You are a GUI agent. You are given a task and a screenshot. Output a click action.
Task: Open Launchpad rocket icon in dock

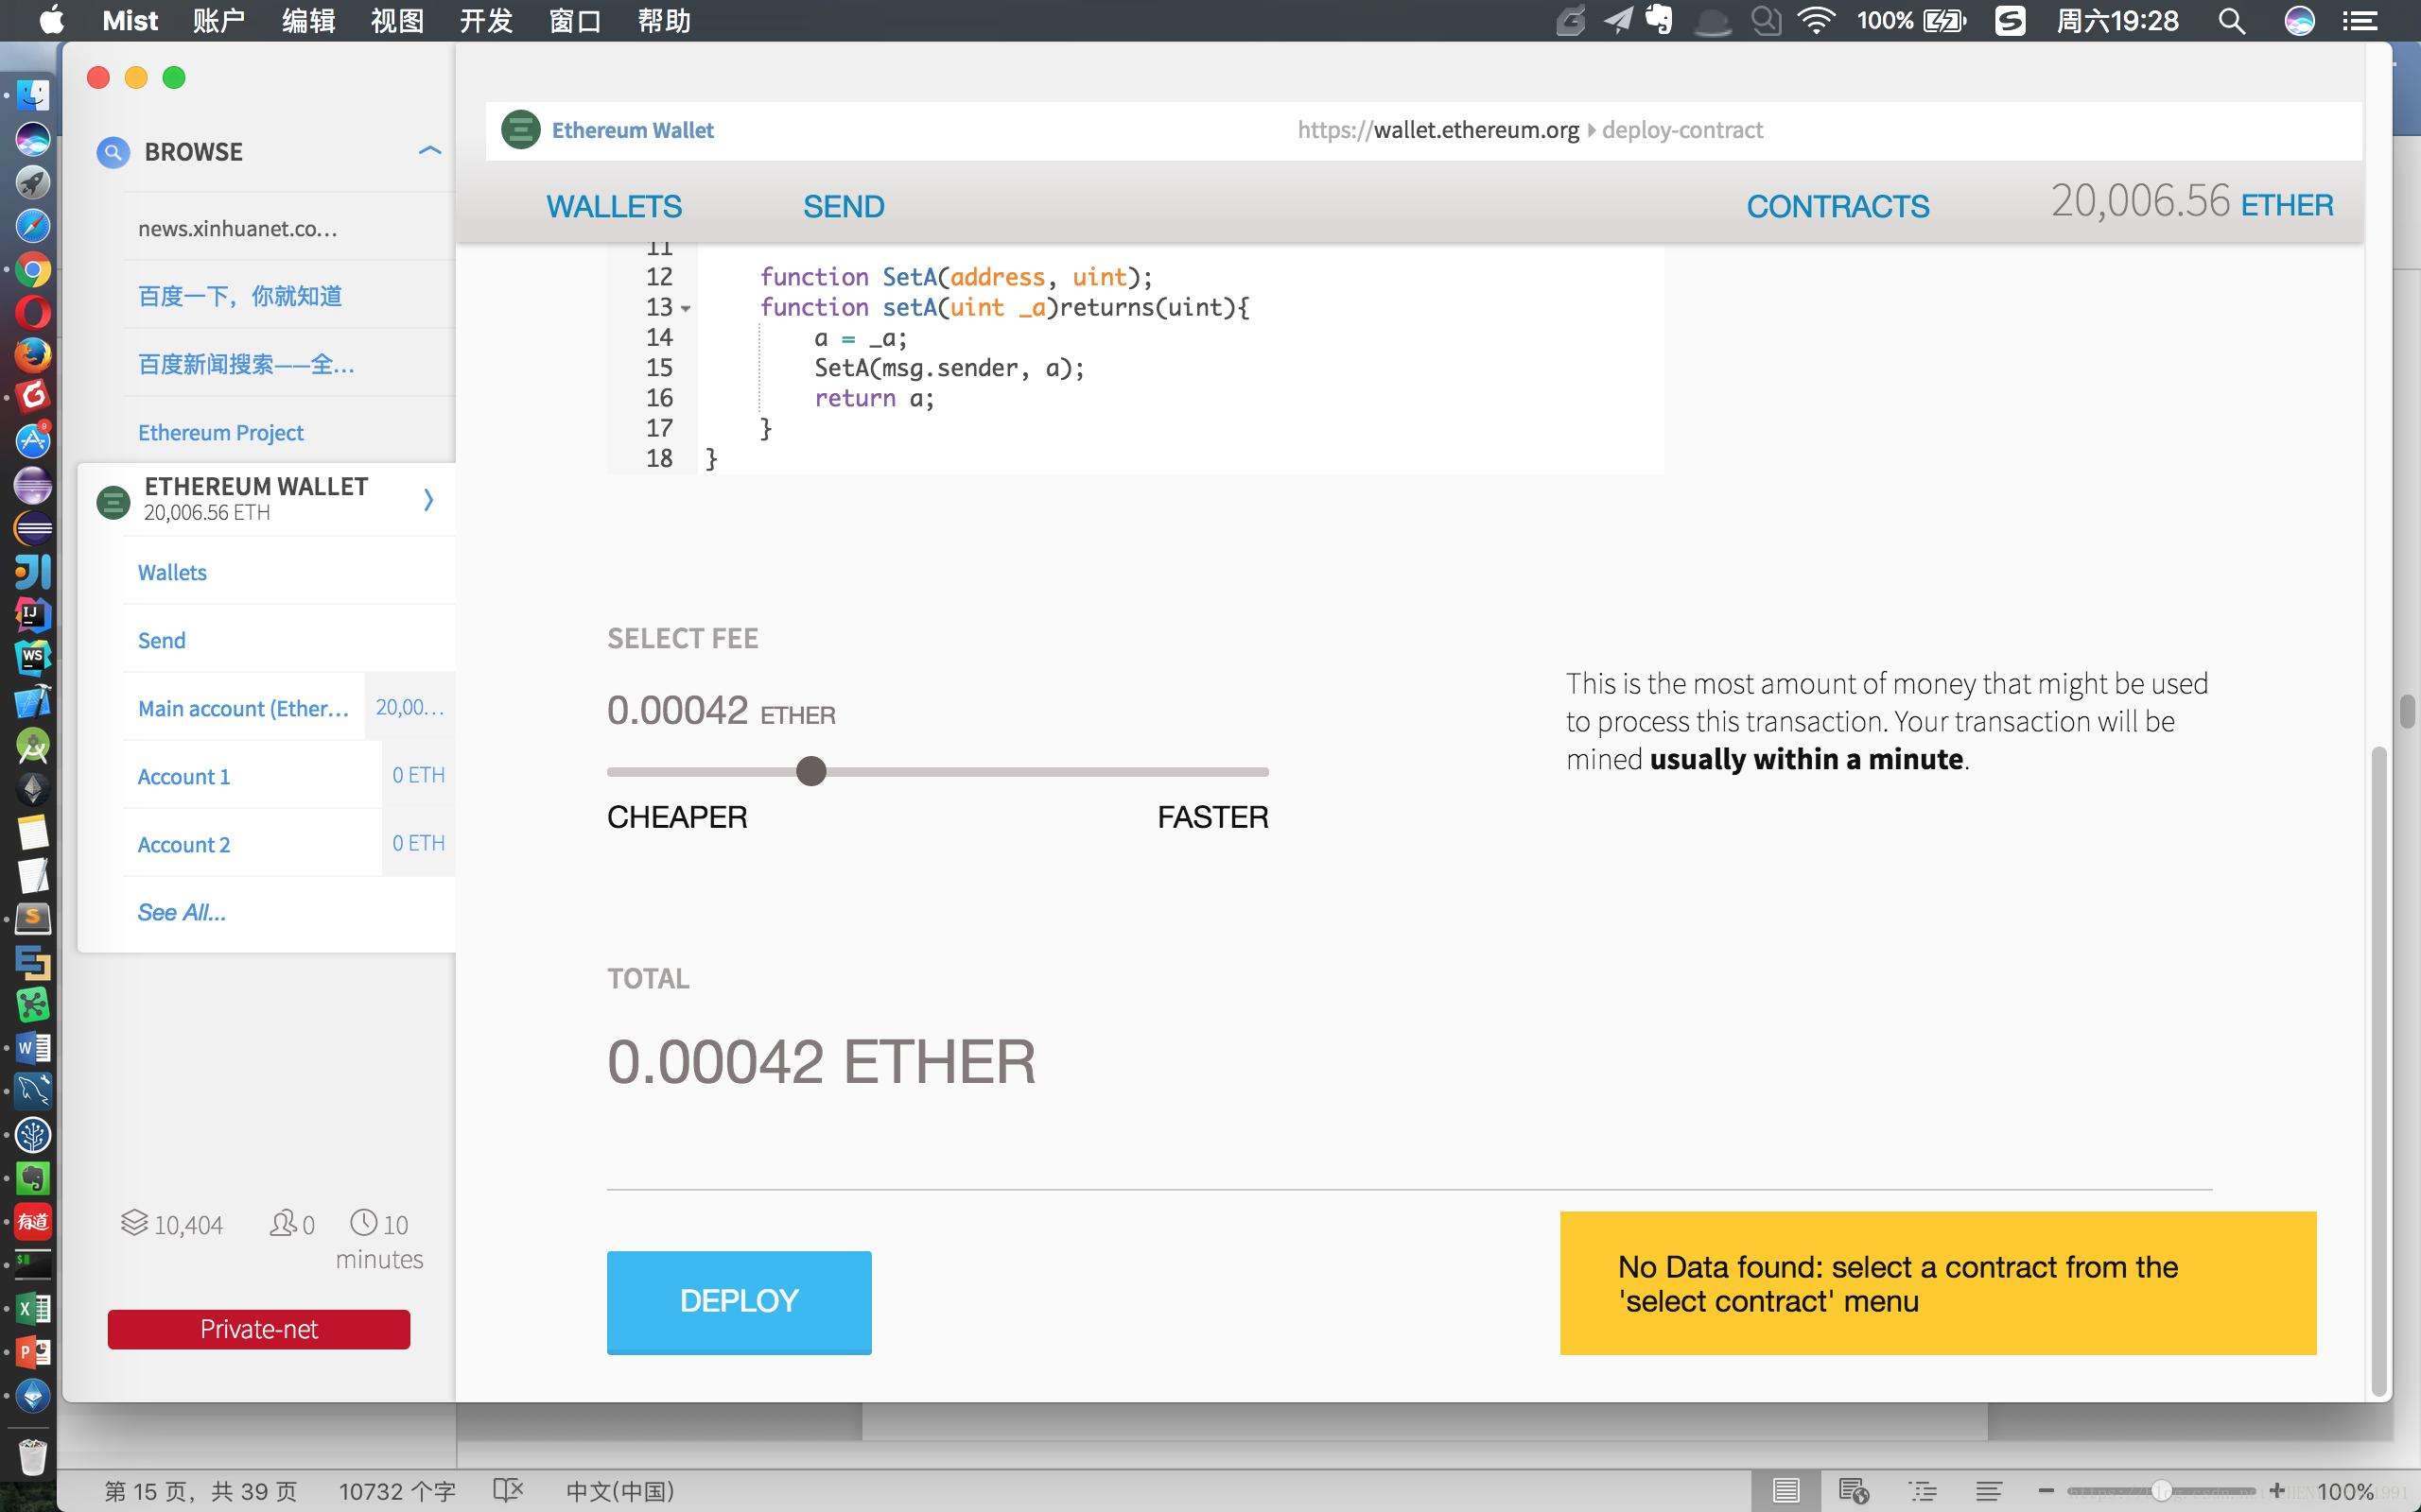point(33,182)
